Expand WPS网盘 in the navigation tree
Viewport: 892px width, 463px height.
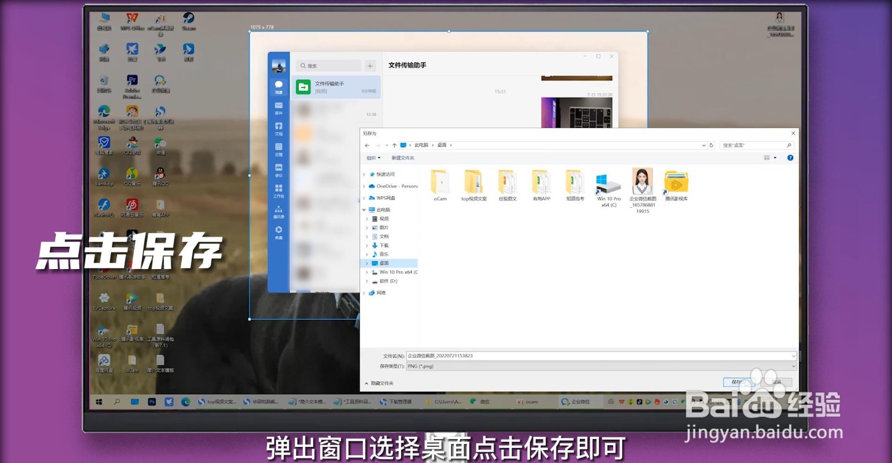coord(364,198)
